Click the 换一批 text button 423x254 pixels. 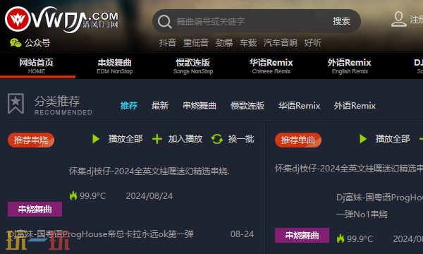click(241, 139)
